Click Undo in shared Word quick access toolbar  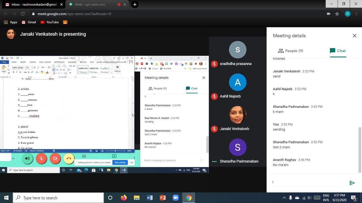[11, 58]
